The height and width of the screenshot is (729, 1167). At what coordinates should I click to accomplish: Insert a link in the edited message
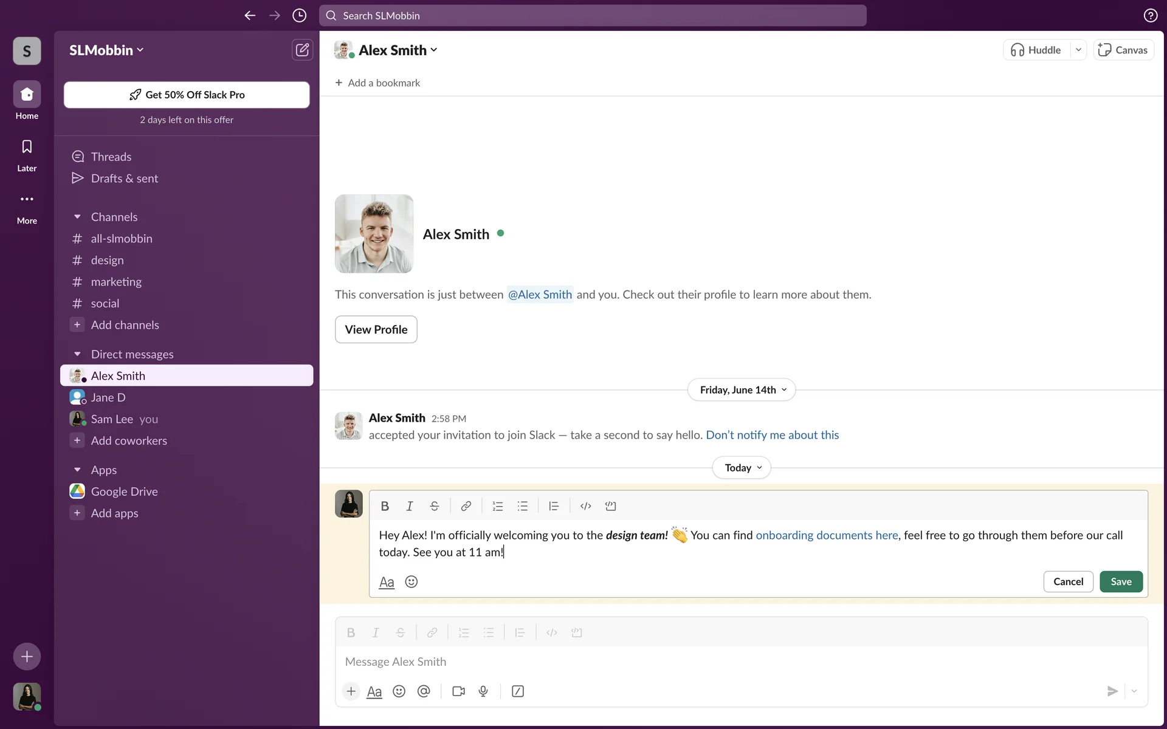(466, 506)
